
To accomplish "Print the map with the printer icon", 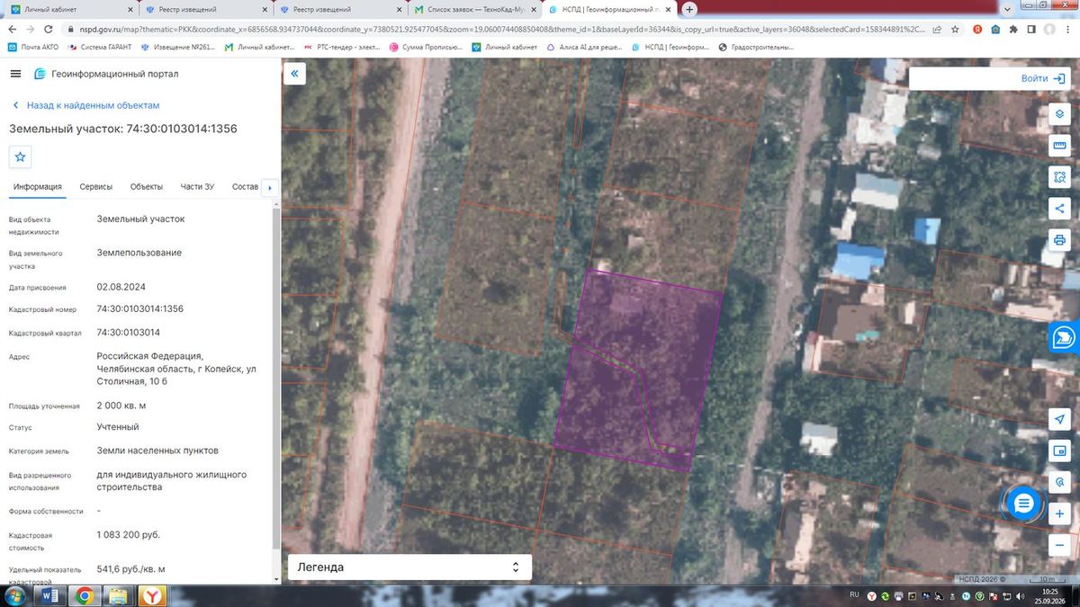I will (x=1059, y=240).
